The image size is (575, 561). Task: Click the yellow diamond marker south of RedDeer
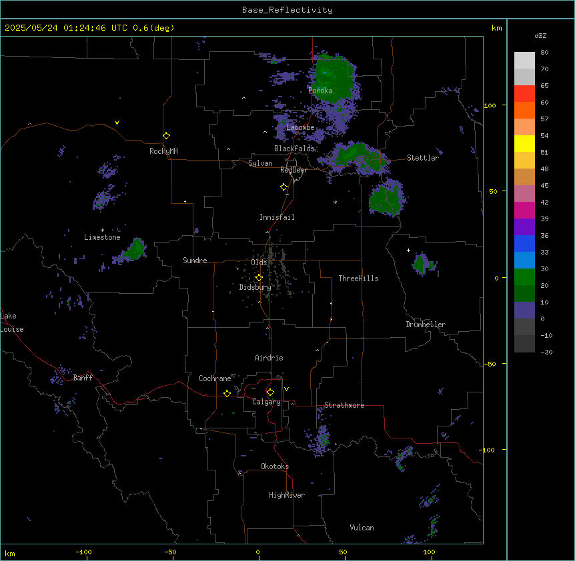click(284, 187)
